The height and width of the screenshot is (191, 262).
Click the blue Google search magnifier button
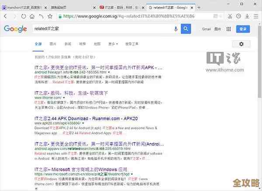(186, 29)
